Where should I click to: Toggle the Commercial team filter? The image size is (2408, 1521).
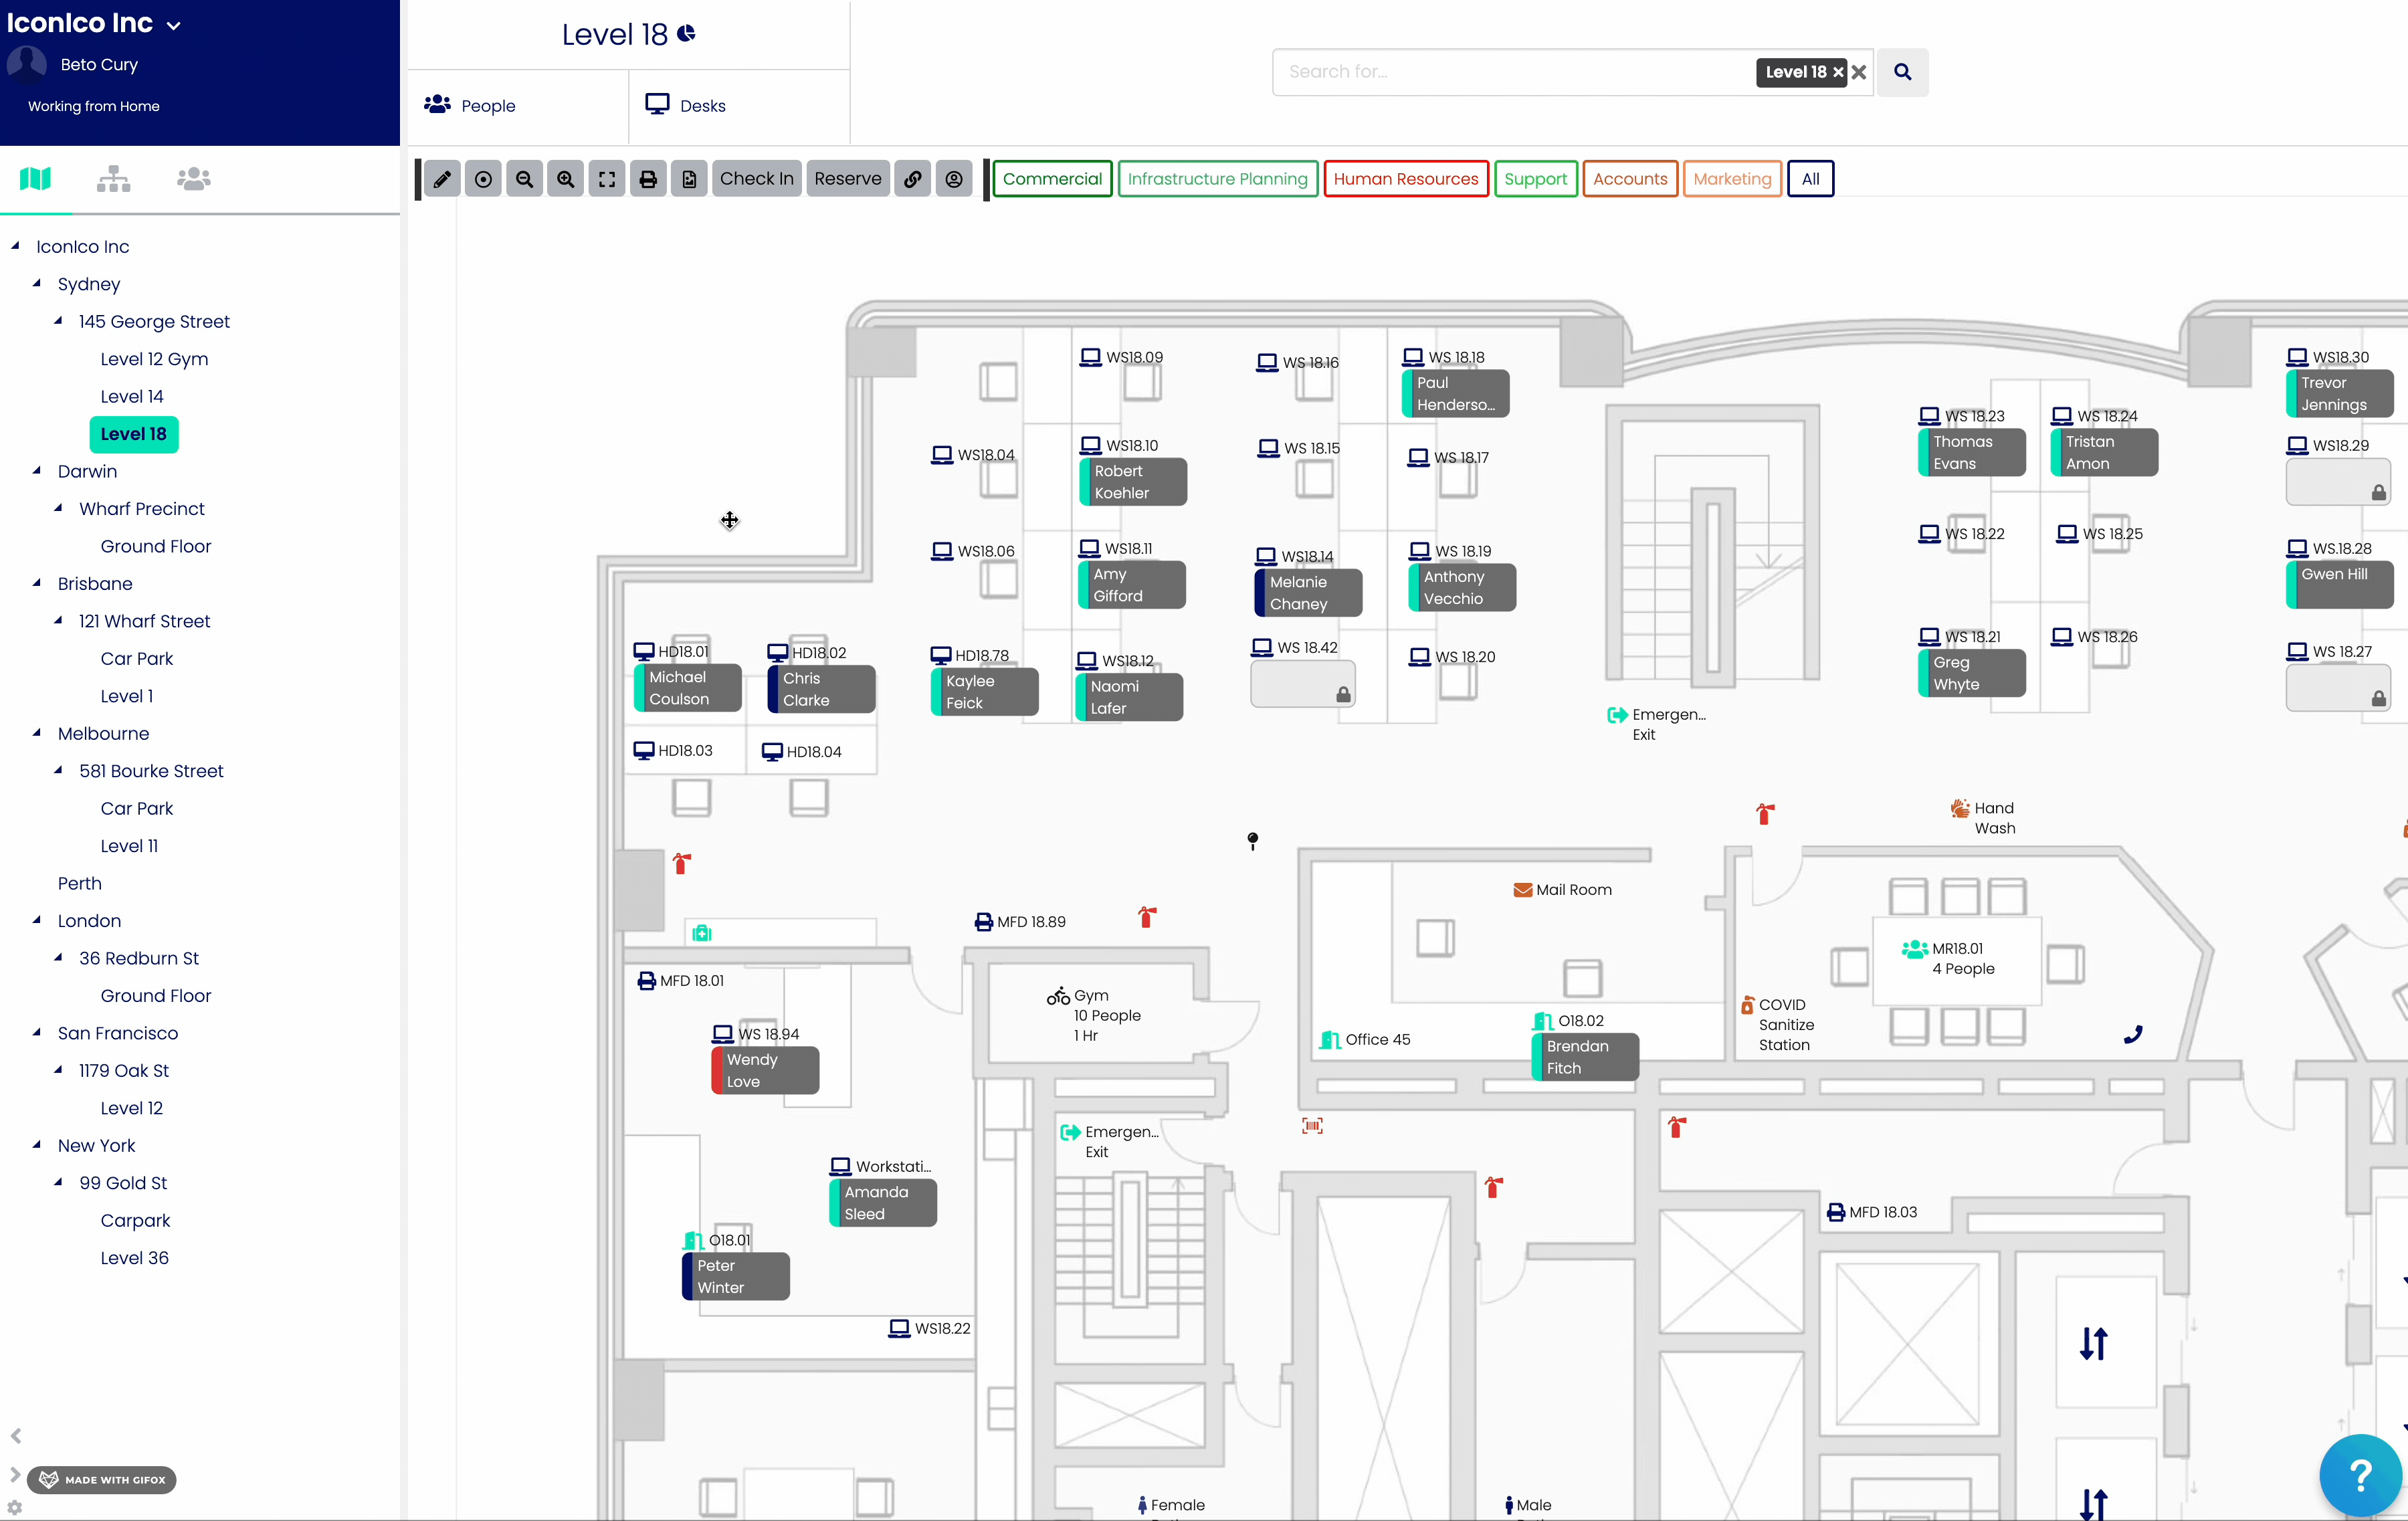tap(1052, 179)
